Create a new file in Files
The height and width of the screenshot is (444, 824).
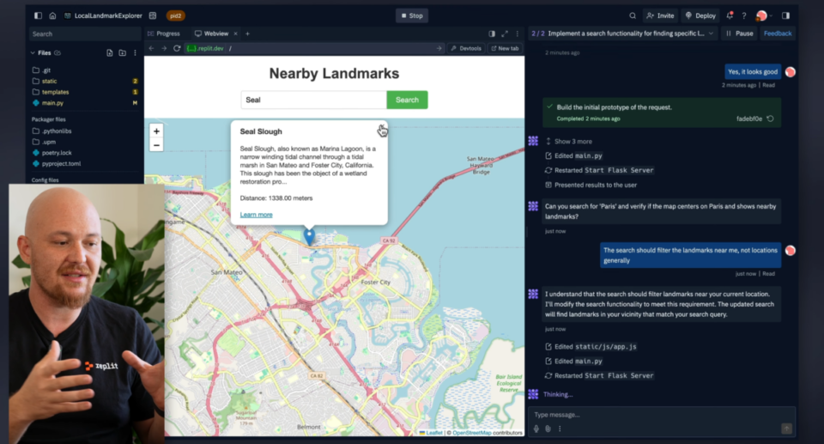[109, 52]
